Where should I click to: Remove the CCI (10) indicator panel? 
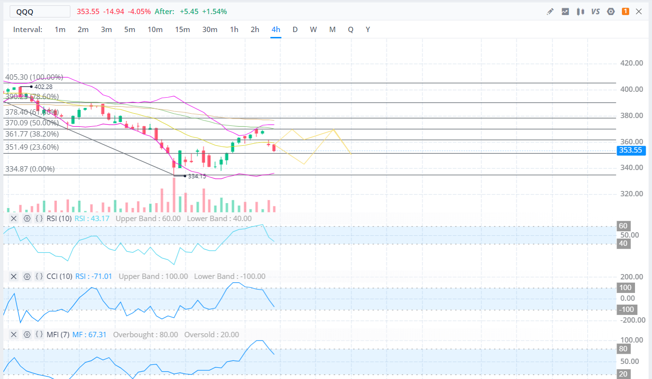click(x=14, y=276)
